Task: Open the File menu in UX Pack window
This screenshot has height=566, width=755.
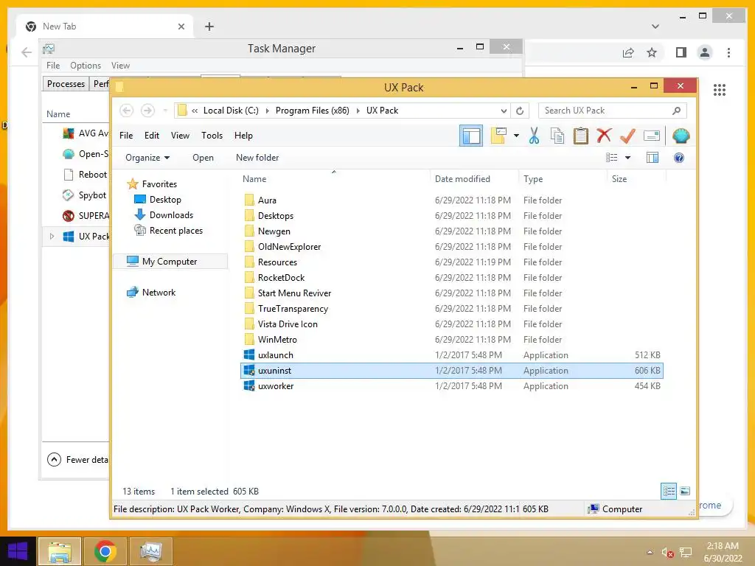Action: 126,136
